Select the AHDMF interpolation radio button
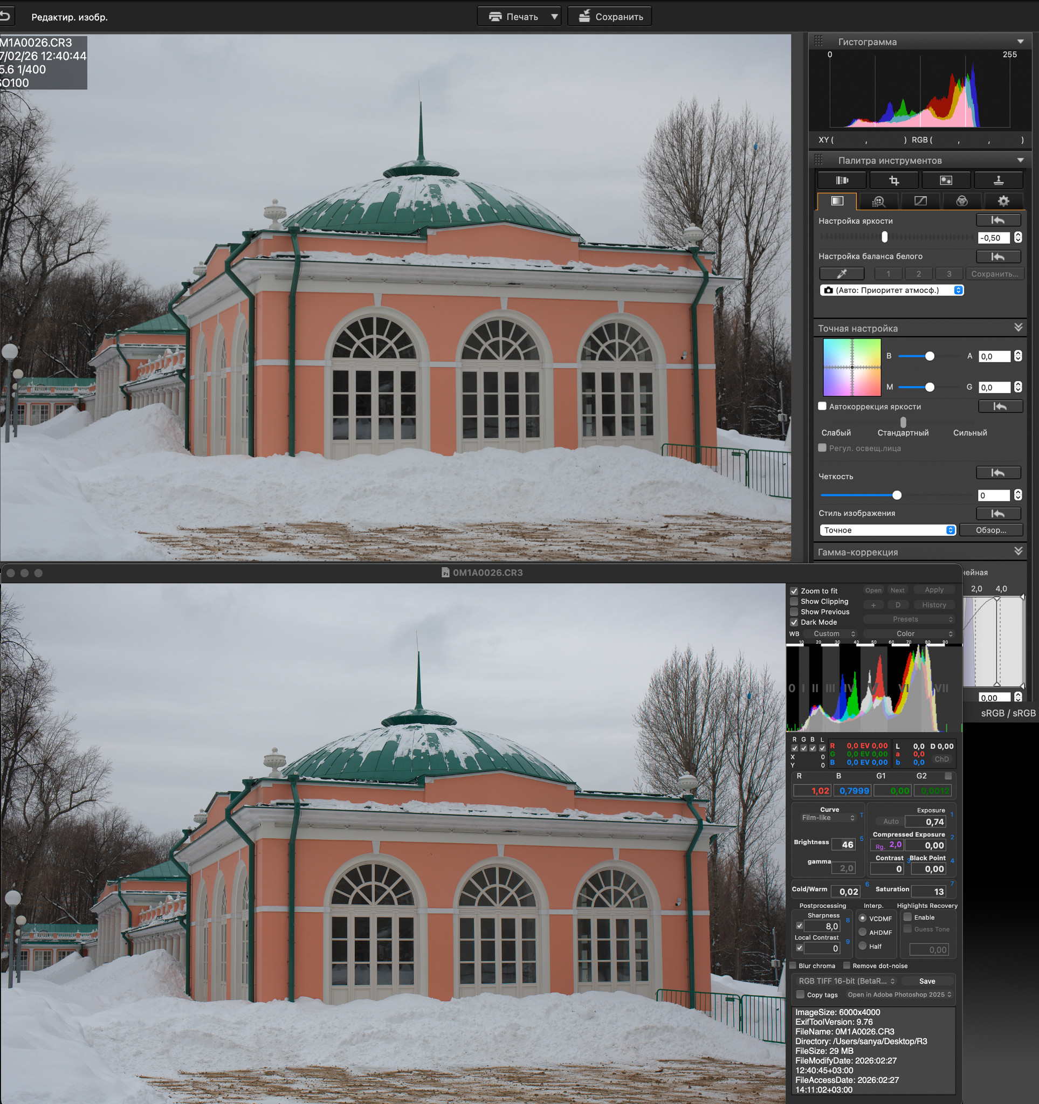Screen dimensions: 1039x1104 (862, 933)
